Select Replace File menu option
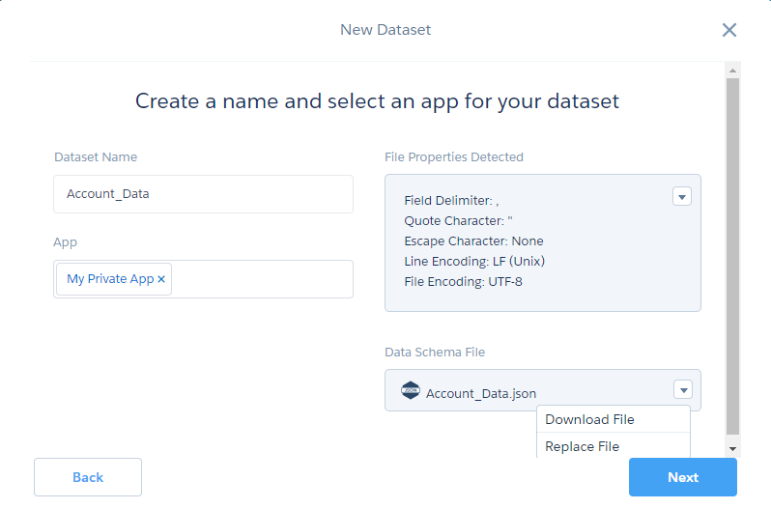Viewport: 771px width, 509px height. pos(582,446)
